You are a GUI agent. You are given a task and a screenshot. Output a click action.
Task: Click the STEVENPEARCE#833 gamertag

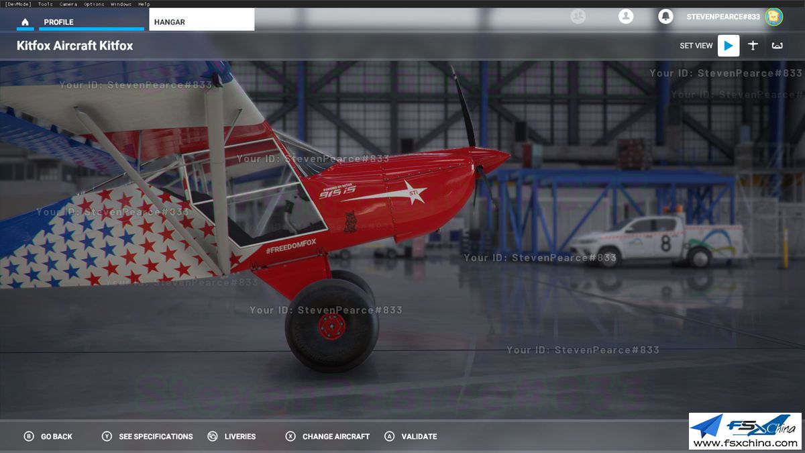click(x=723, y=17)
